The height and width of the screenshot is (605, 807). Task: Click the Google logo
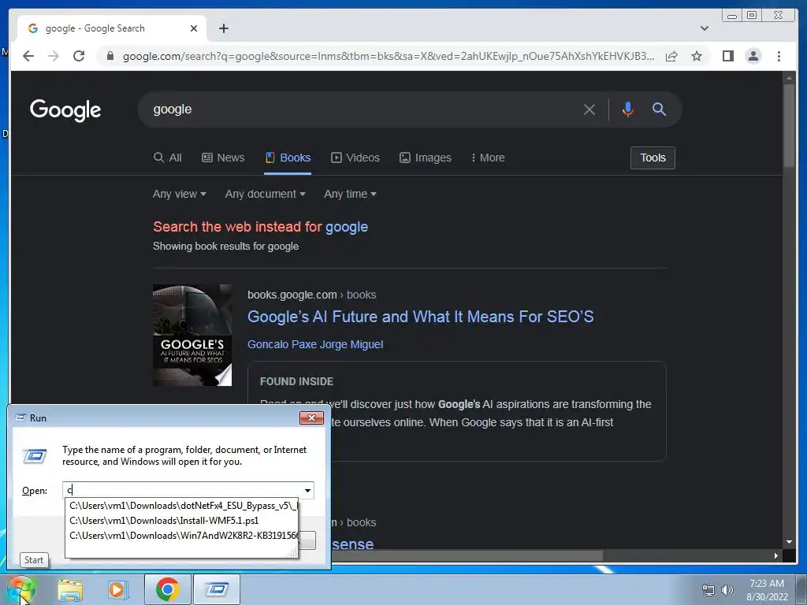pos(65,110)
